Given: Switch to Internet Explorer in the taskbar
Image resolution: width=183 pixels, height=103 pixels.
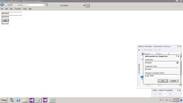Looking at the screenshot, I should (52, 100).
